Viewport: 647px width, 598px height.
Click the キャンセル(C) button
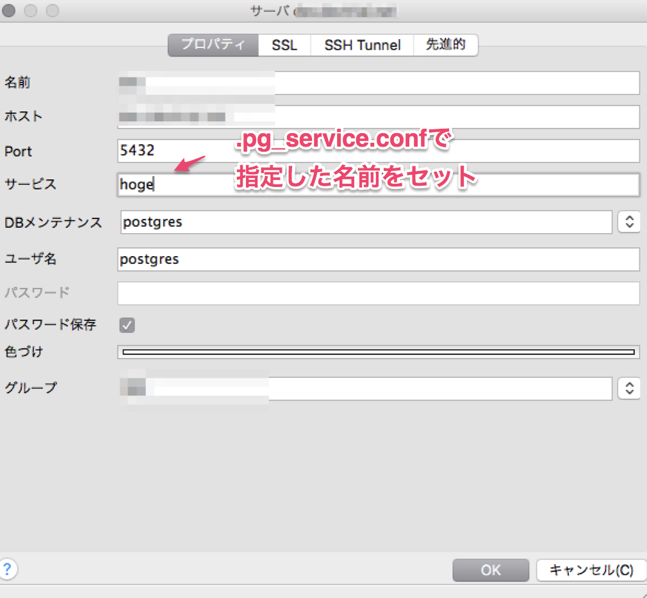[591, 570]
